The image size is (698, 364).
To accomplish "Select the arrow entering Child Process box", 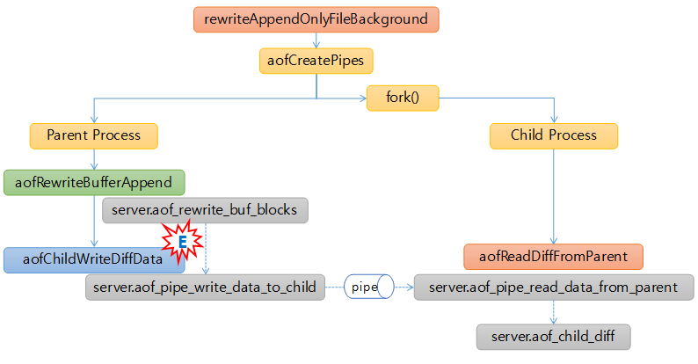I will (554, 118).
